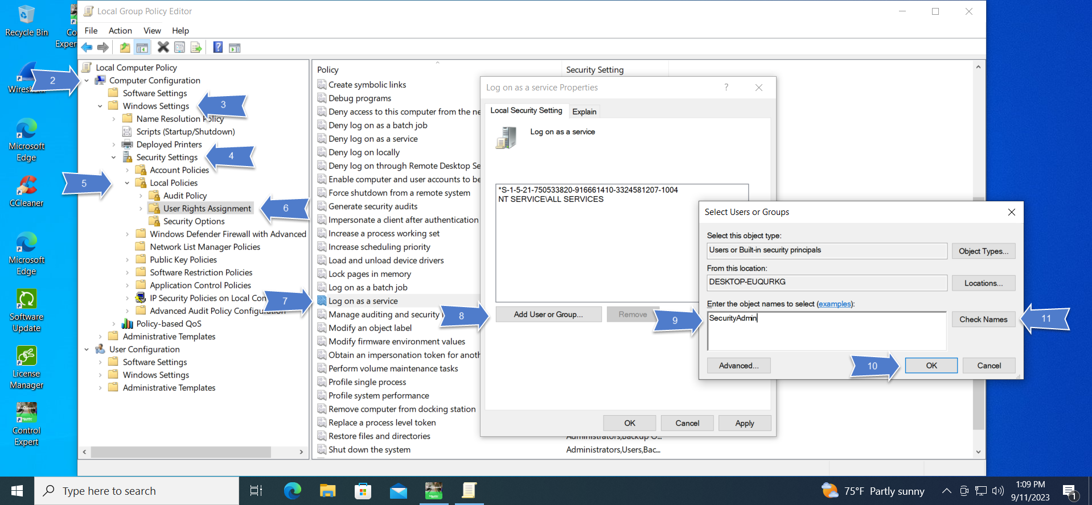Click Cancel in Select Users or Groups
This screenshot has height=505, width=1092.
(x=989, y=366)
